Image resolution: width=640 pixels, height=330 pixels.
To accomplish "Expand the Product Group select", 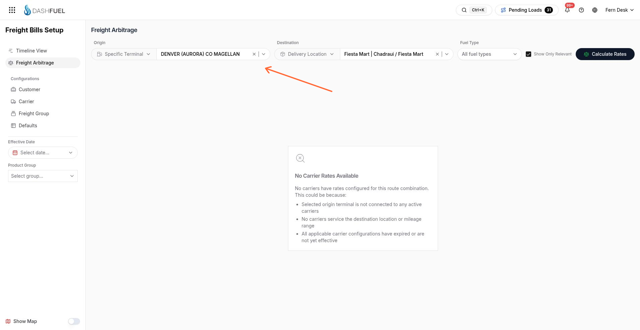I will point(43,176).
